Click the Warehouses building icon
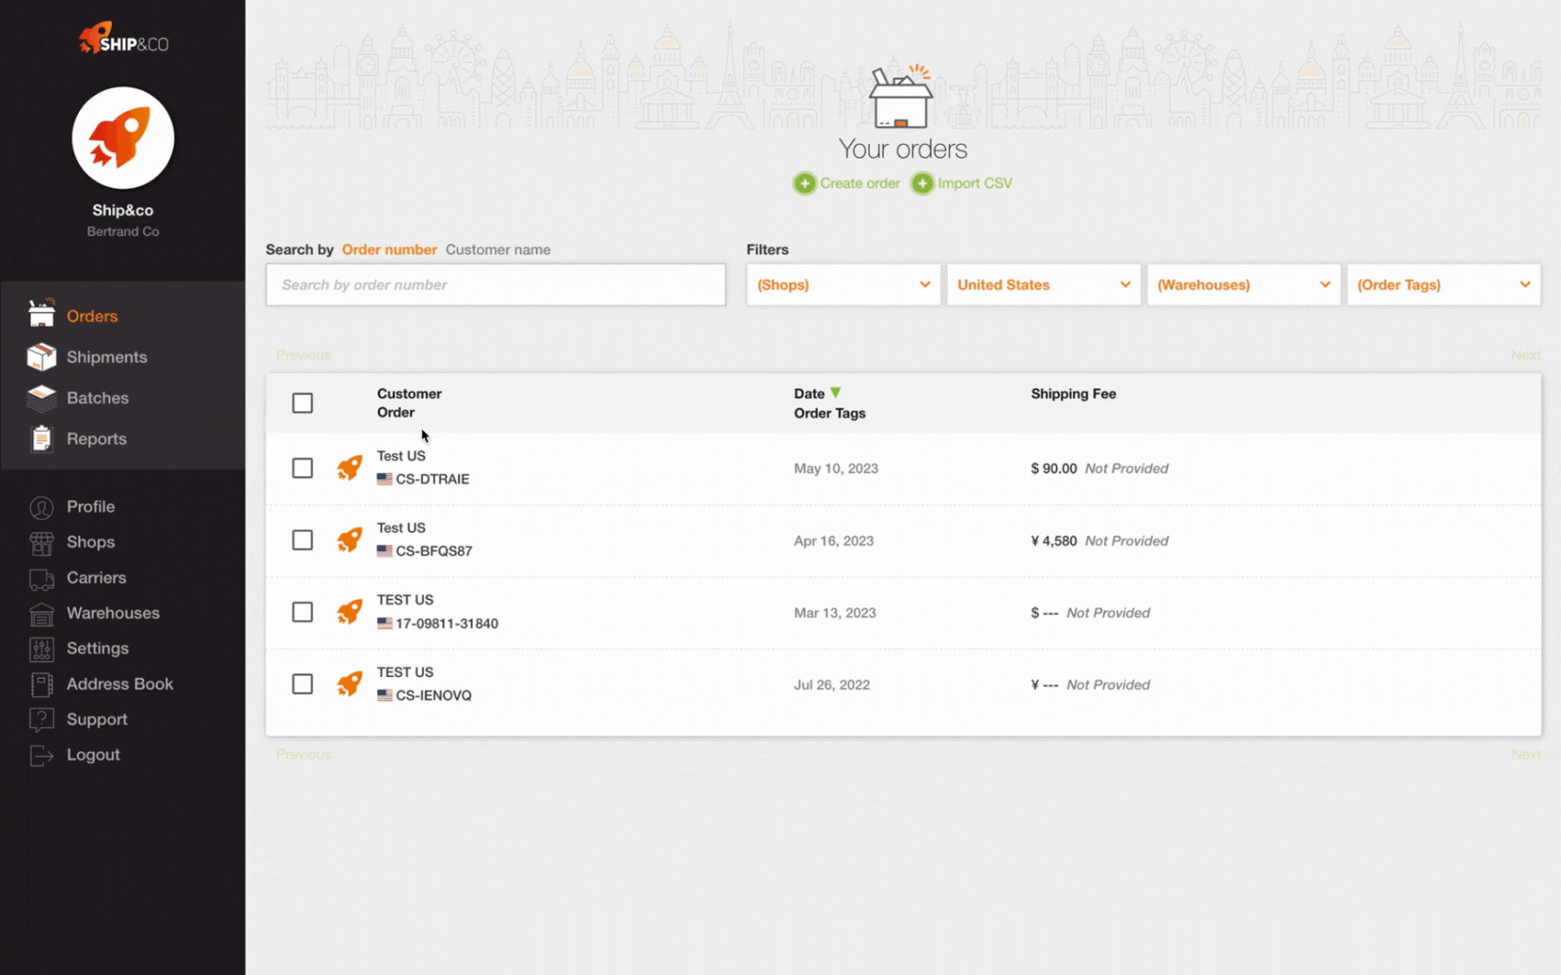1561x975 pixels. coord(42,614)
